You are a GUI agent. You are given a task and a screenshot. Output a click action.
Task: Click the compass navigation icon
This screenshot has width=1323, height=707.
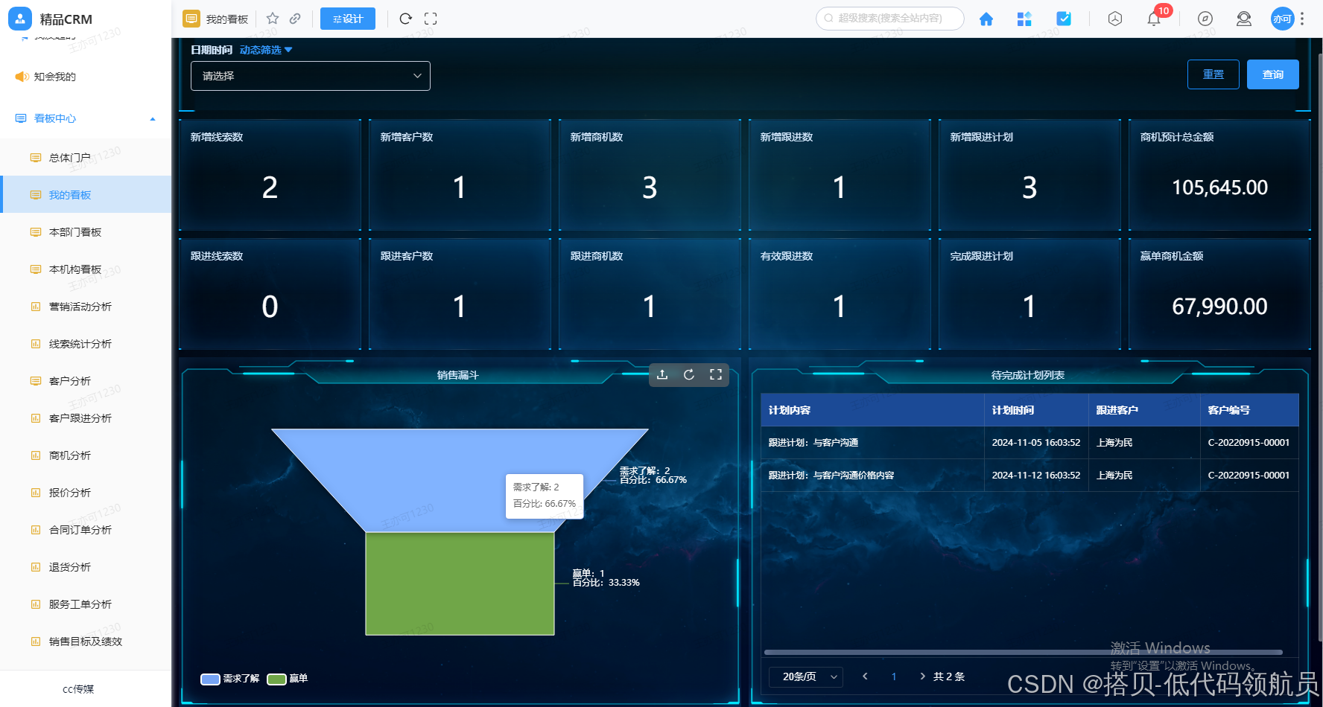click(1205, 19)
